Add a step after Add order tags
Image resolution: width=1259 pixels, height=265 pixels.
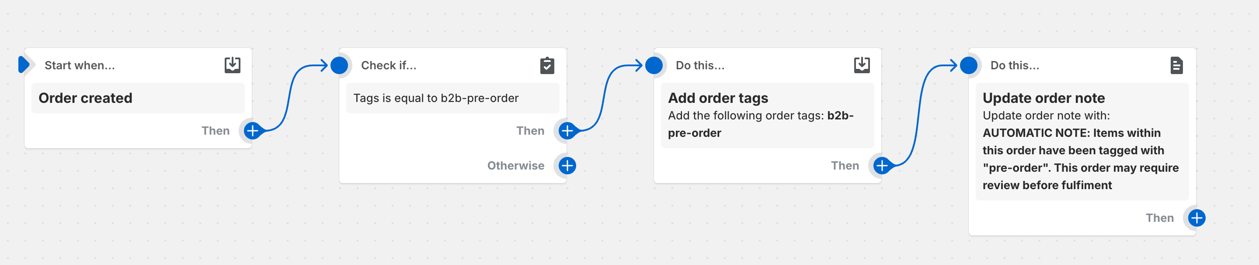click(x=881, y=165)
